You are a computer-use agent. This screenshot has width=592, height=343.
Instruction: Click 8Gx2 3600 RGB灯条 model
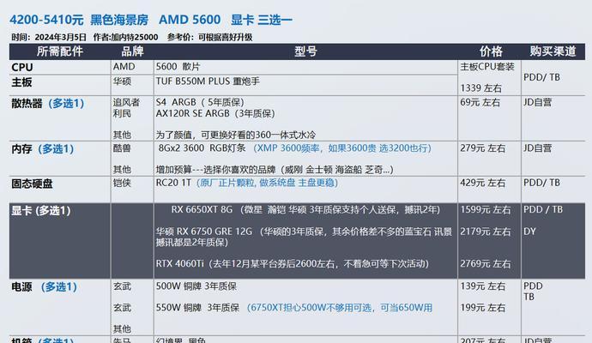click(202, 147)
